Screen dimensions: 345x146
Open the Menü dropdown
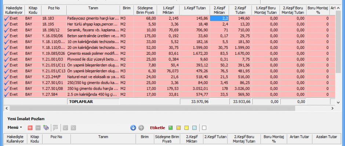click(15, 128)
